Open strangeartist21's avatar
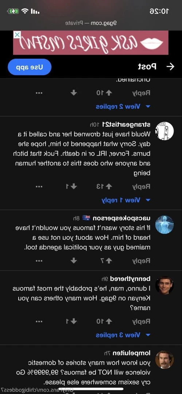 pyautogui.click(x=164, y=131)
